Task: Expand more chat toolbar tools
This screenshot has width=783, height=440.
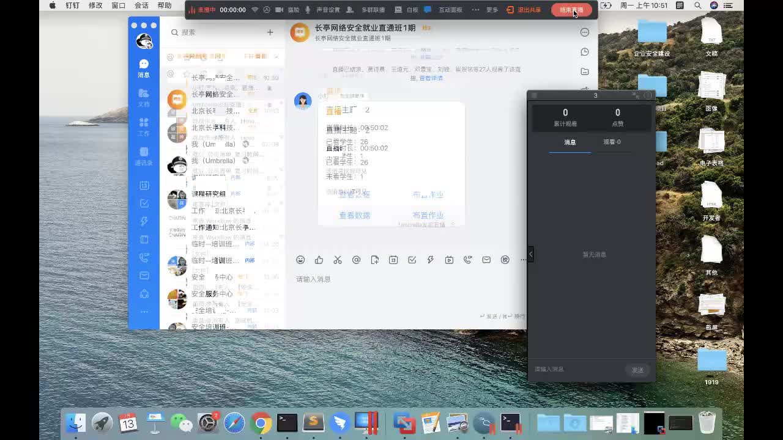Action: click(523, 260)
